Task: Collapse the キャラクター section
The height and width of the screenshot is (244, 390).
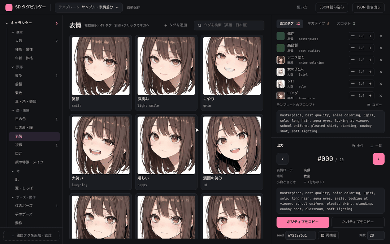Action: tap(7, 23)
